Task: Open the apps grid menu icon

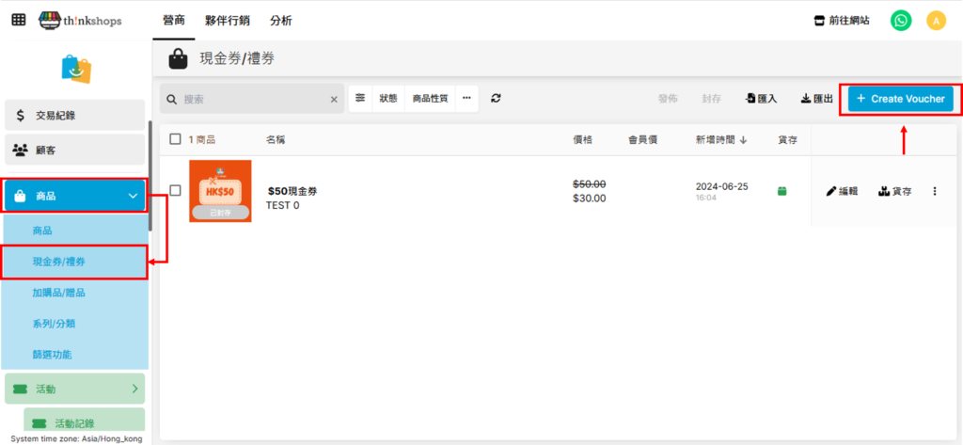Action: [x=19, y=20]
